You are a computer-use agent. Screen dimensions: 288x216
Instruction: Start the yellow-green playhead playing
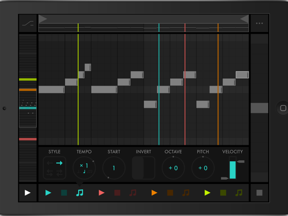(207, 193)
